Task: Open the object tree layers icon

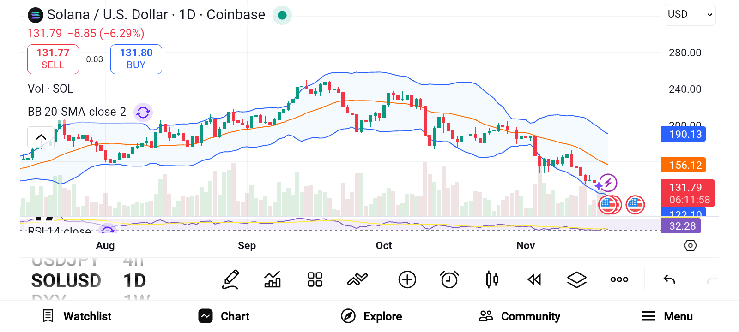Action: click(x=577, y=279)
